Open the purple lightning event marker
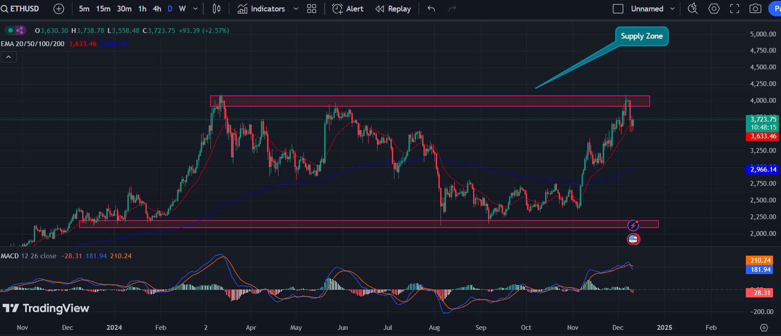Image resolution: width=781 pixels, height=336 pixels. click(633, 225)
